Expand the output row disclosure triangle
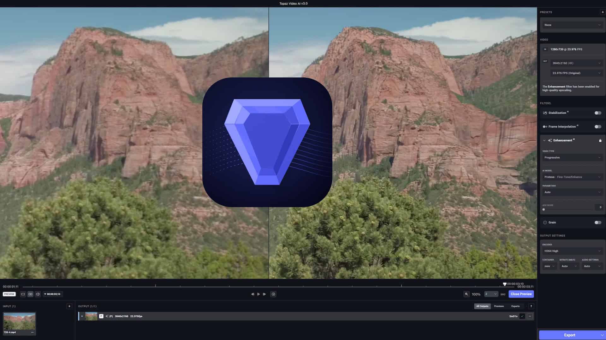The image size is (606, 340). coord(82,316)
